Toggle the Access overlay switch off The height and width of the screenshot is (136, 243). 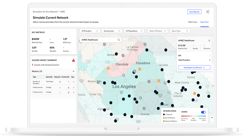point(203,112)
